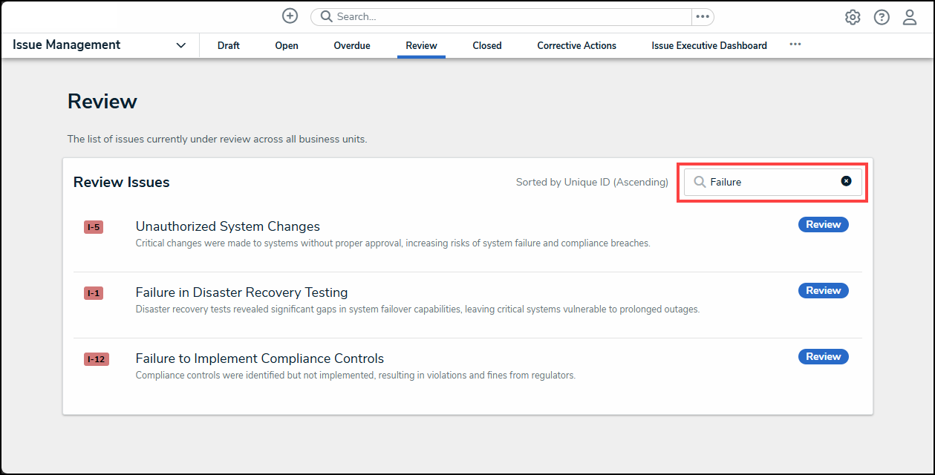The height and width of the screenshot is (475, 935).
Task: Open search options ellipsis button
Action: [703, 17]
